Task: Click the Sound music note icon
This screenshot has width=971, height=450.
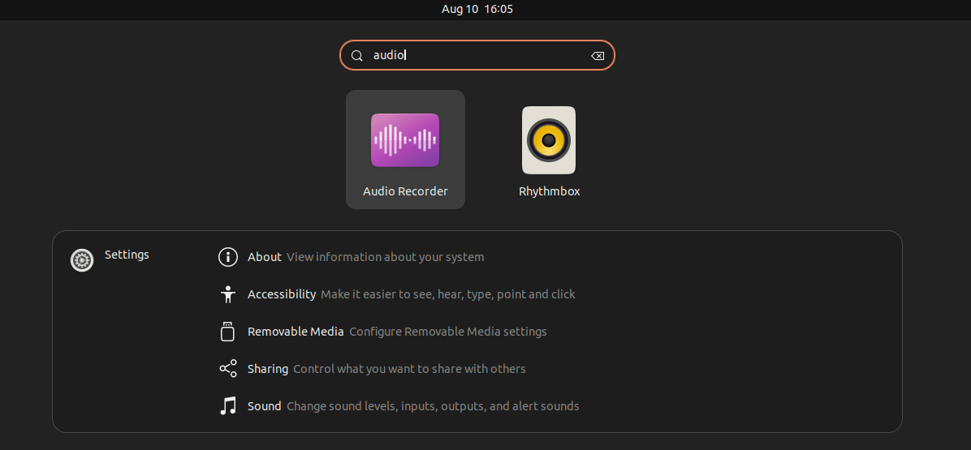Action: coord(228,406)
